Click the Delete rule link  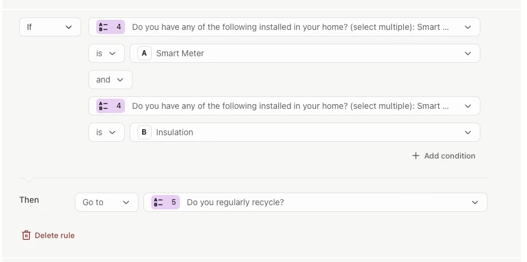click(x=54, y=235)
